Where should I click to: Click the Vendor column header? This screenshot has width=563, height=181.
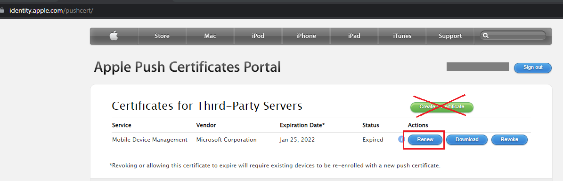(x=206, y=125)
